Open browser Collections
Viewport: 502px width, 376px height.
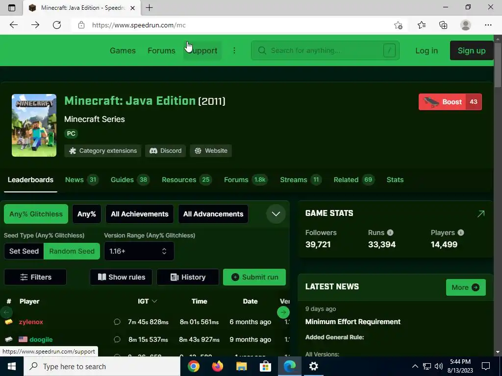coord(443,25)
